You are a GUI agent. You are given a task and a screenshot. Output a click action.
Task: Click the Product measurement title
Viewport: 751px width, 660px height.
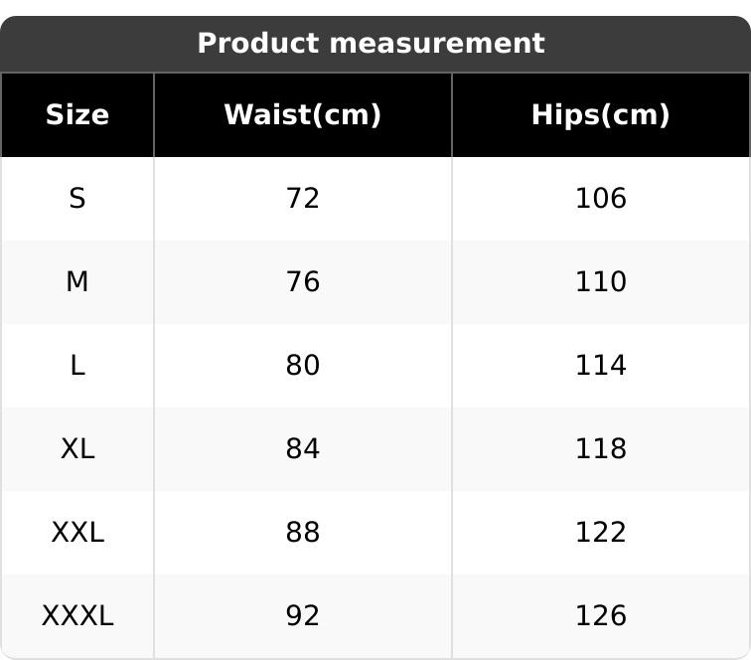[x=371, y=44]
